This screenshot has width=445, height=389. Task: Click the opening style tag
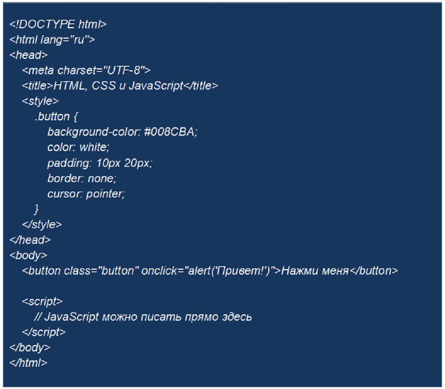(x=40, y=101)
